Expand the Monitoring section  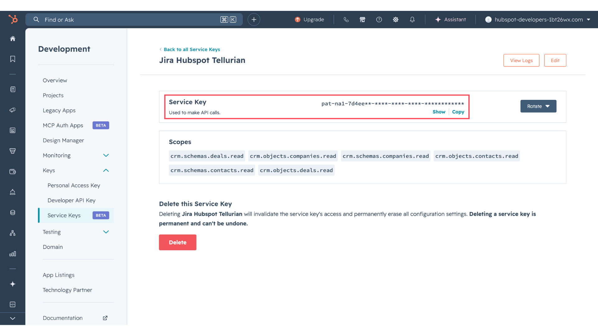pos(76,155)
